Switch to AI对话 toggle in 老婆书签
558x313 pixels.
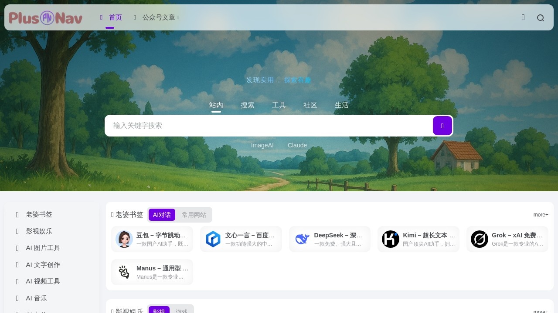pyautogui.click(x=162, y=215)
